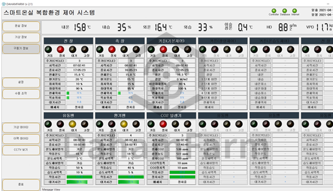333x191 pixels.
Task: Select the 구동기 정보 sidebar item
Action: coord(21,49)
